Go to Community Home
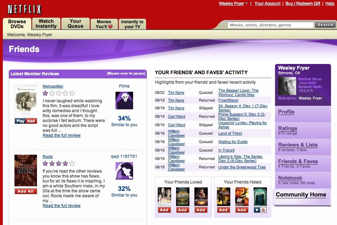 point(301,194)
